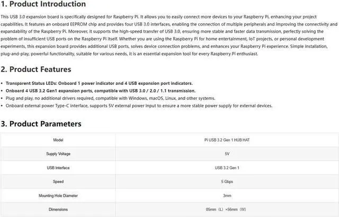This screenshot has height=217, width=339.
Task: Click the "2. Product Features" heading
Action: [36, 70]
